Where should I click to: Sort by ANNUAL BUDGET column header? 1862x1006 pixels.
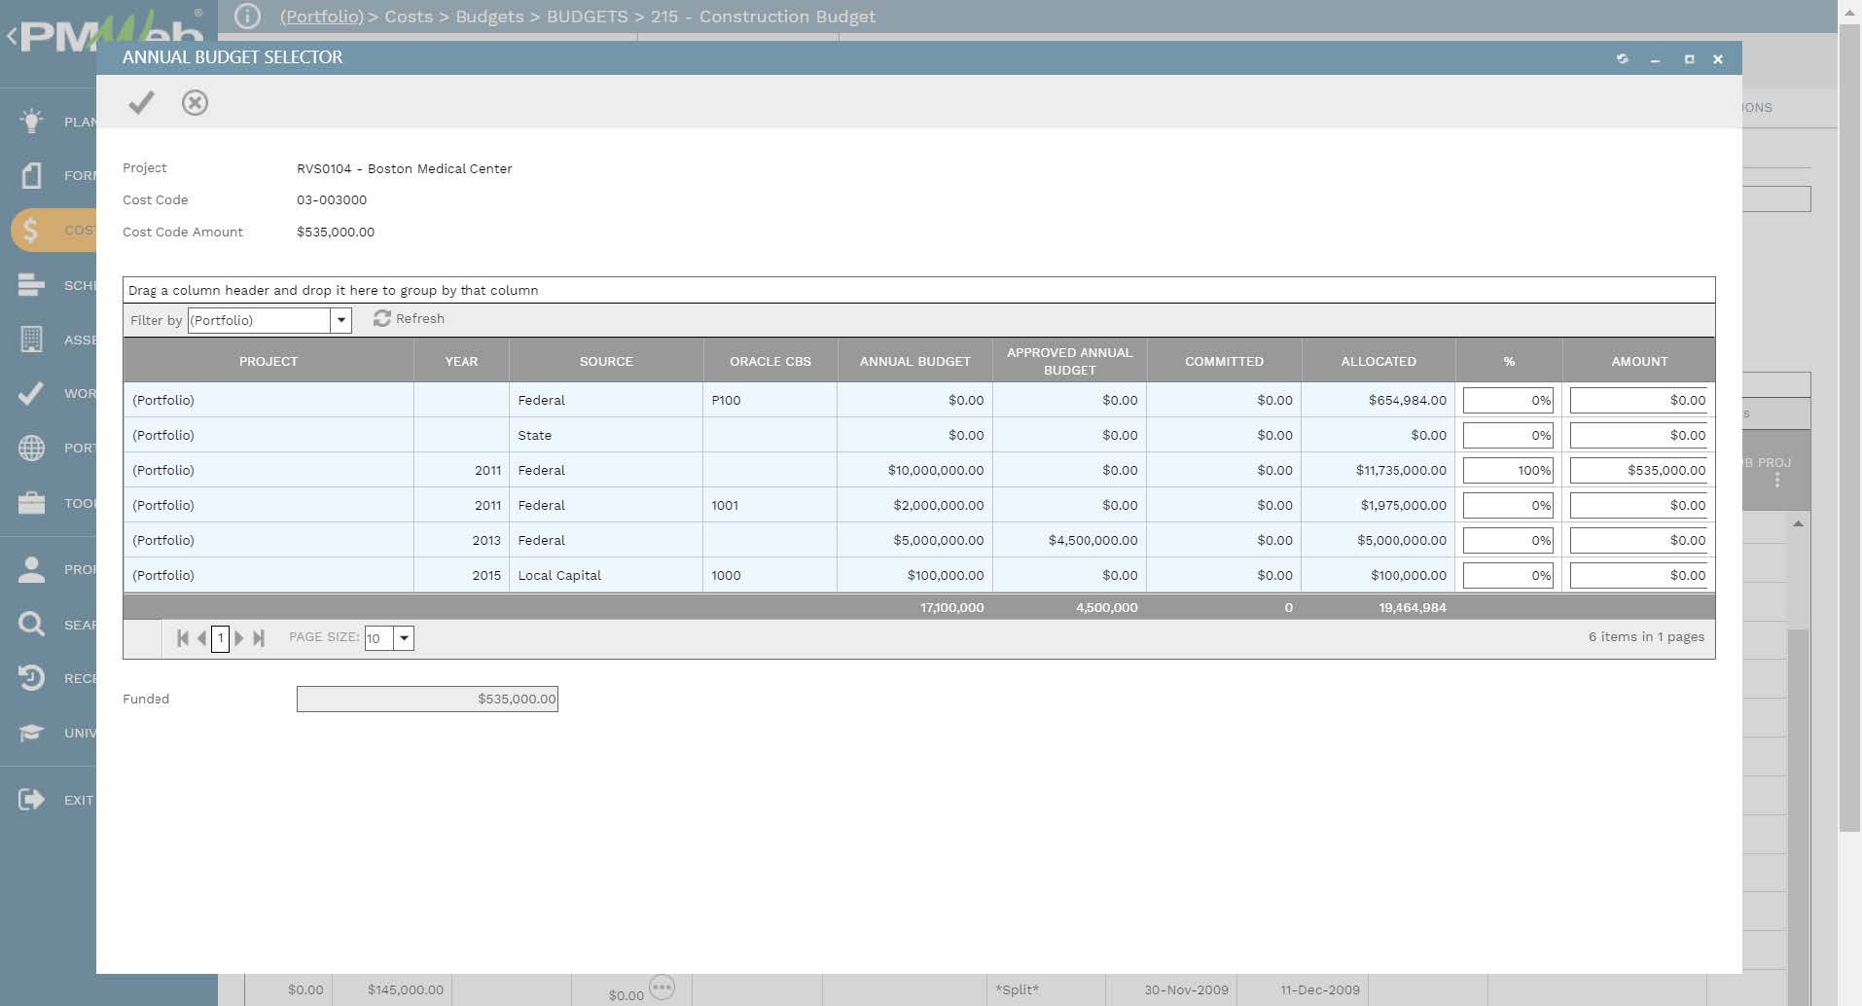[x=914, y=361]
